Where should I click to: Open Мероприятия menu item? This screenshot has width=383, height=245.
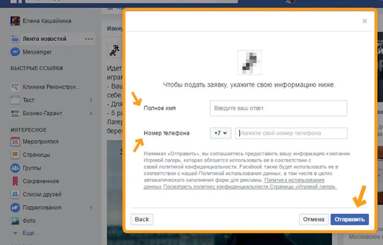click(41, 141)
